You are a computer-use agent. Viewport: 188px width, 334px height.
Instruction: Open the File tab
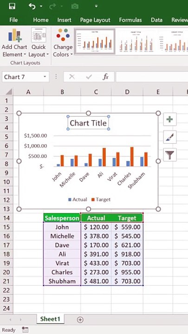(x=13, y=20)
